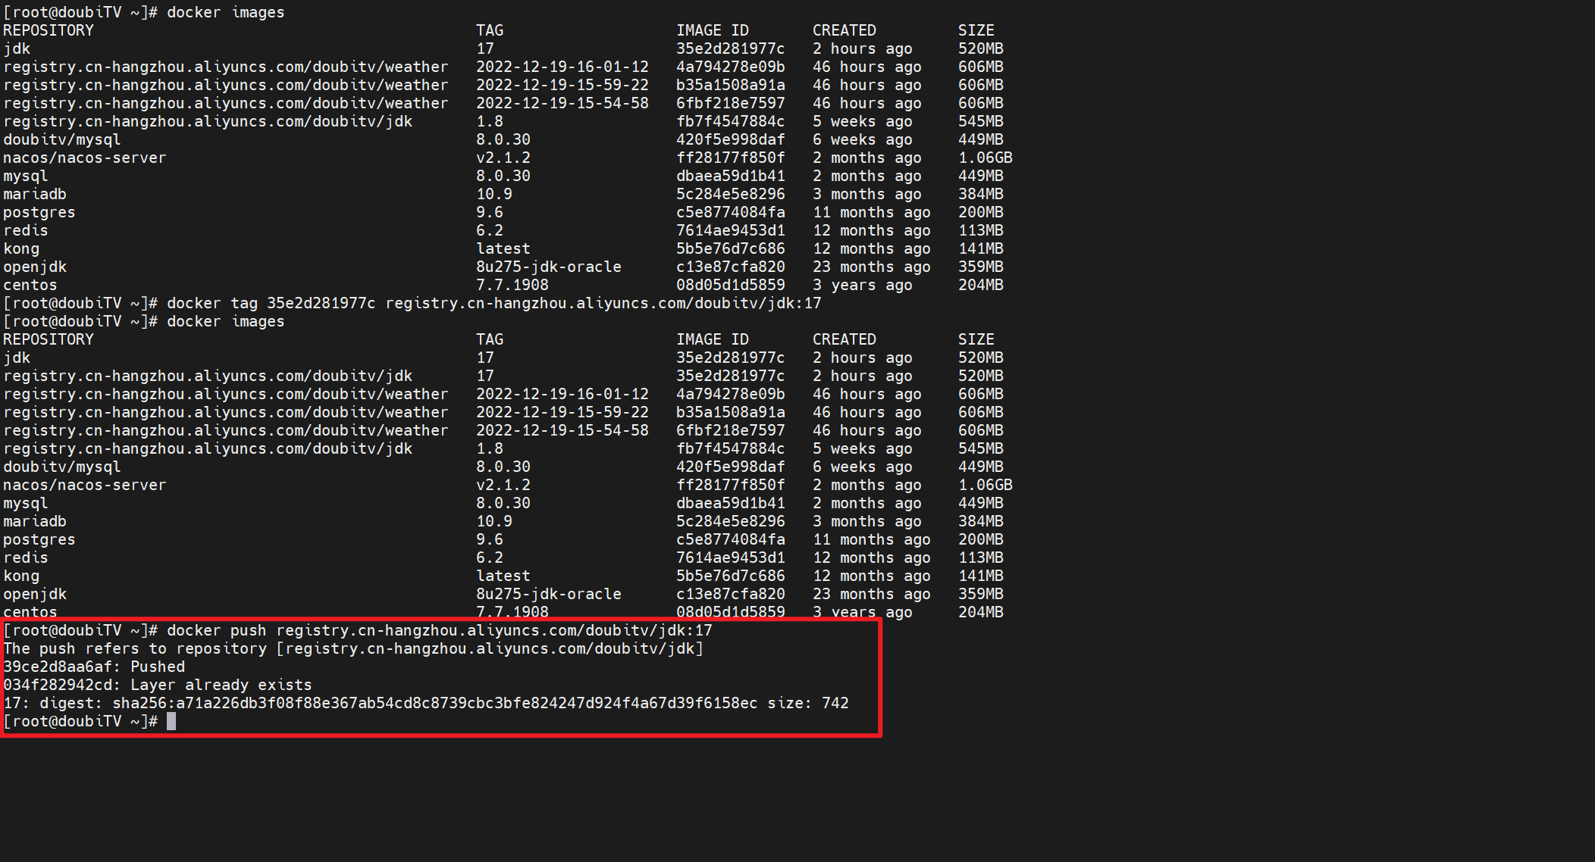Click the second docker images command
Viewport: 1595px width, 862px height.
pyautogui.click(x=225, y=321)
